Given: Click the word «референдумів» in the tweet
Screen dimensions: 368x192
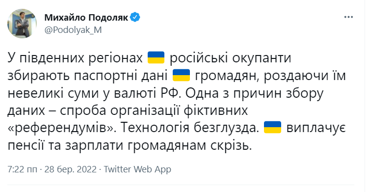Looking at the screenshot, I should (x=61, y=128).
